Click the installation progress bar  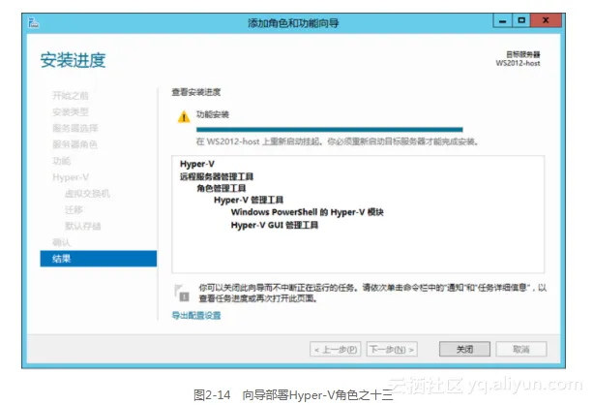pyautogui.click(x=330, y=130)
